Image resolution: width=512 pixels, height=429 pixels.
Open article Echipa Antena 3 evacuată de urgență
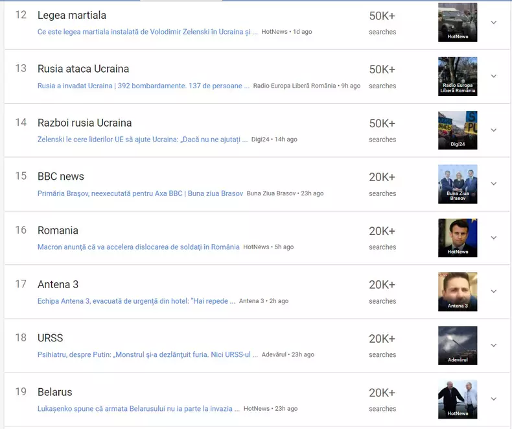(x=136, y=301)
